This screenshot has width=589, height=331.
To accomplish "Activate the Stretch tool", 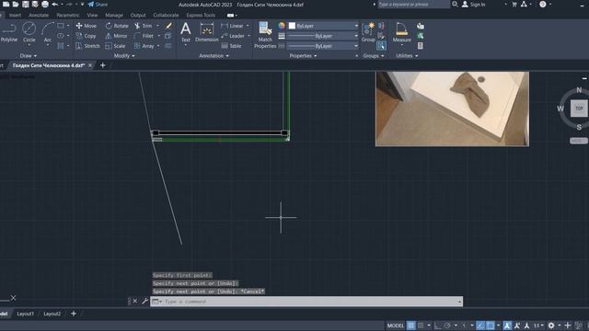I will [88, 46].
